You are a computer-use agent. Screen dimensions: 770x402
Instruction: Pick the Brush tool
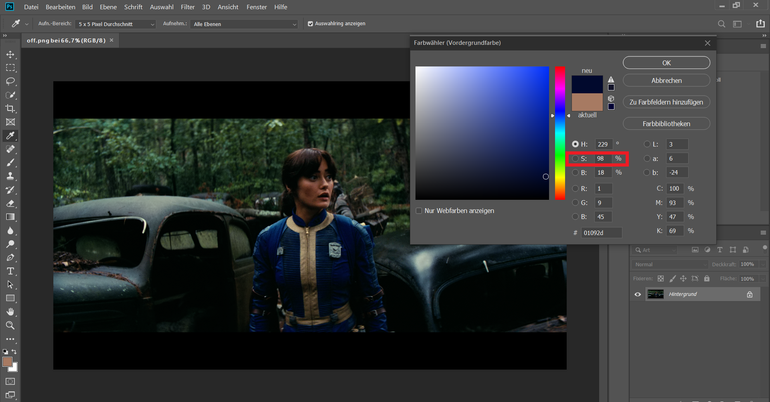(x=10, y=163)
